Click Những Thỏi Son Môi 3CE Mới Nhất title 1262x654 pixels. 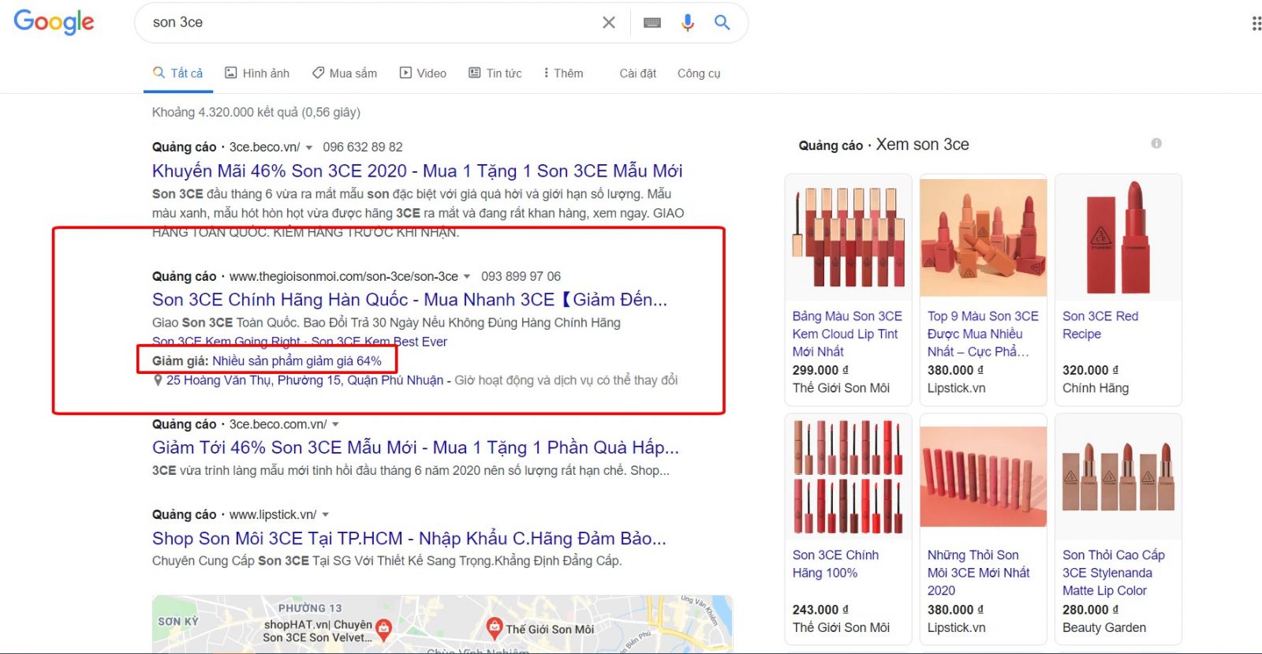coord(978,573)
